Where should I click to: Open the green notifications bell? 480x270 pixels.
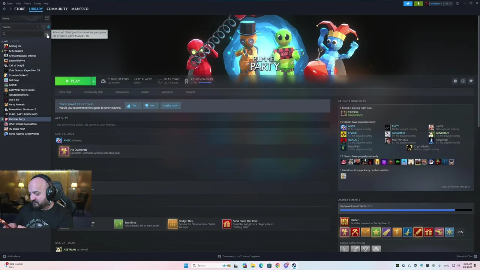pyautogui.click(x=418, y=4)
